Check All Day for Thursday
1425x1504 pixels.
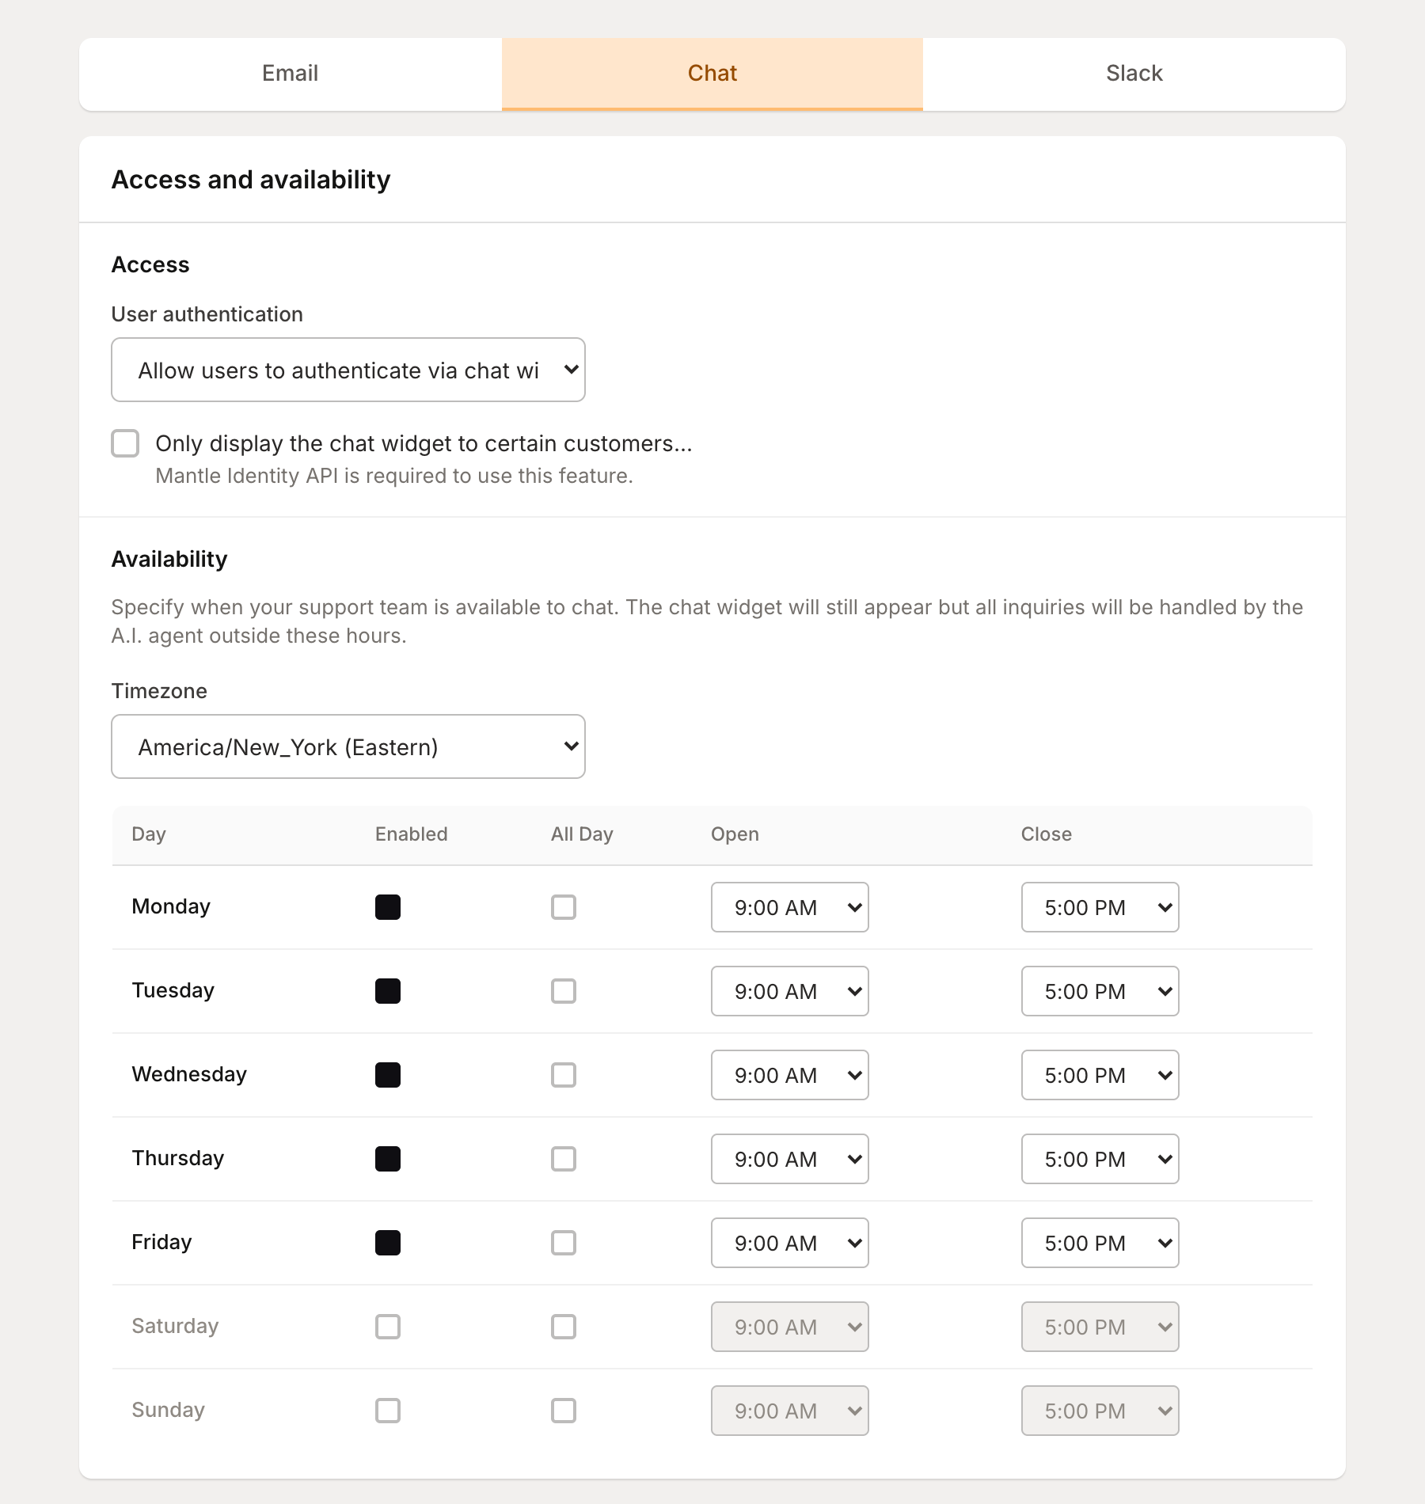563,1159
